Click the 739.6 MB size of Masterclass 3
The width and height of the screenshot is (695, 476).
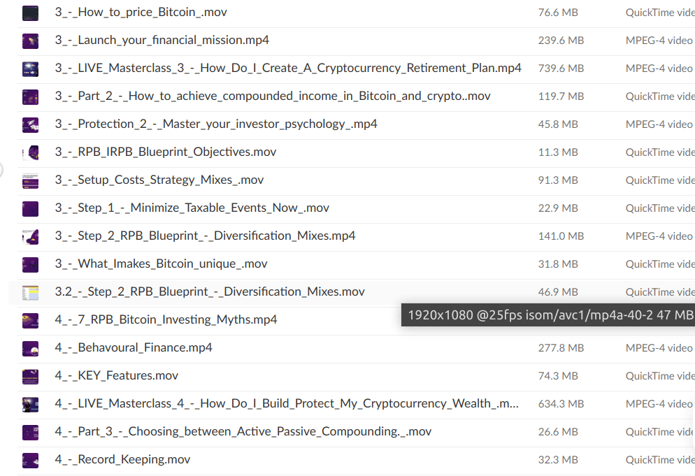point(561,68)
